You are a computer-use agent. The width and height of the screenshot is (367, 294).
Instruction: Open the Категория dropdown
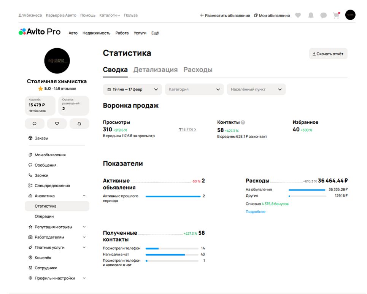[x=194, y=89]
